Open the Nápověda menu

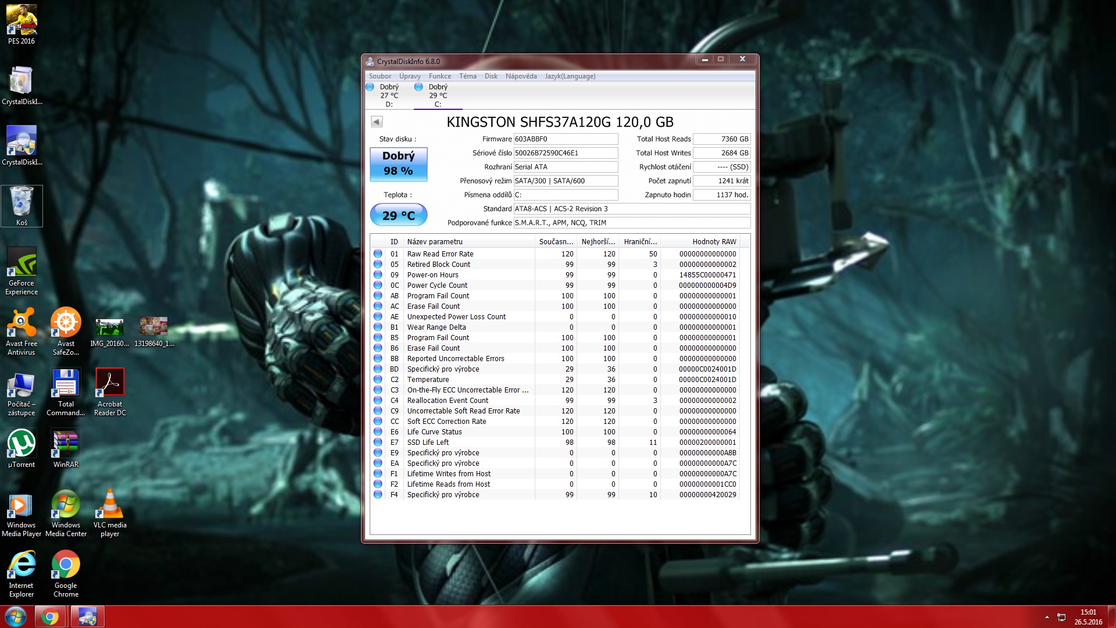(x=521, y=76)
